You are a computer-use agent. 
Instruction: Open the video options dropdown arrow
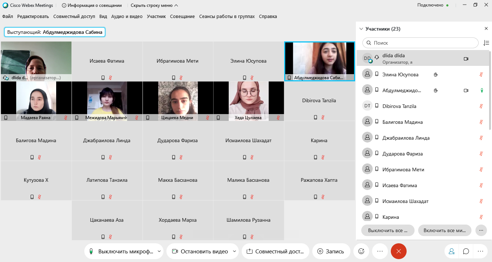pyautogui.click(x=235, y=251)
